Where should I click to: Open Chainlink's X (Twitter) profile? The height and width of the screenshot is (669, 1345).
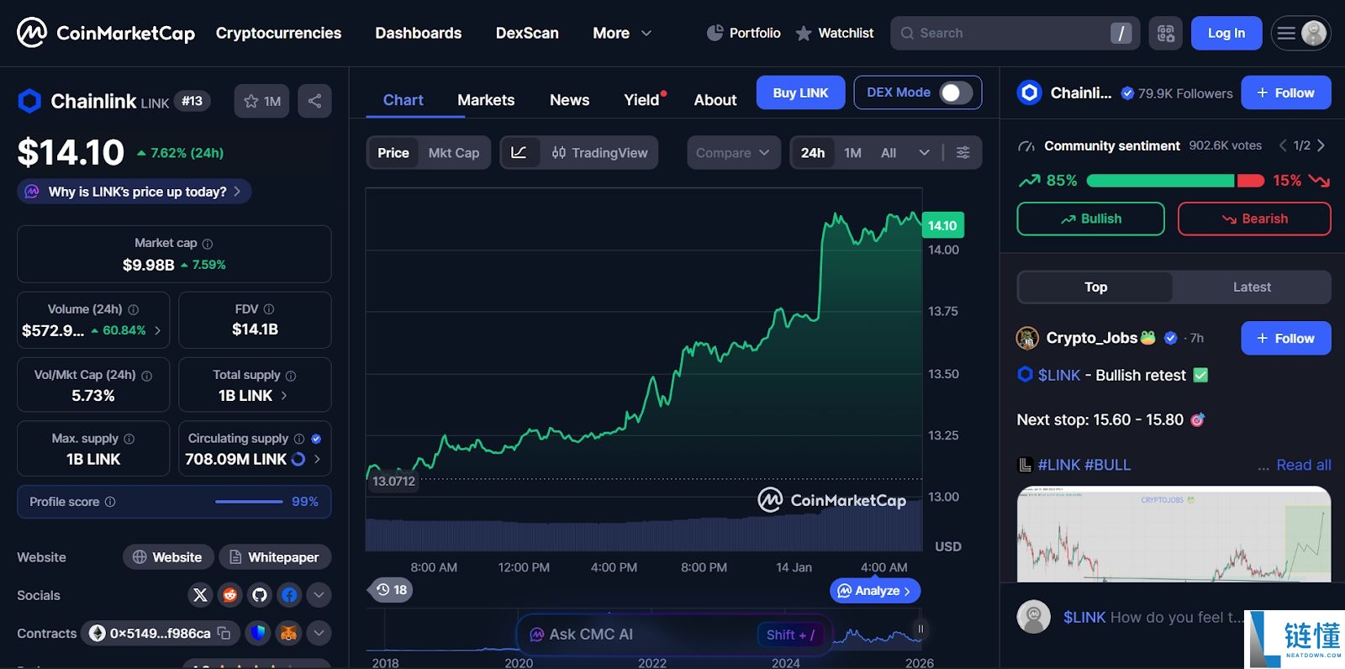coord(200,595)
